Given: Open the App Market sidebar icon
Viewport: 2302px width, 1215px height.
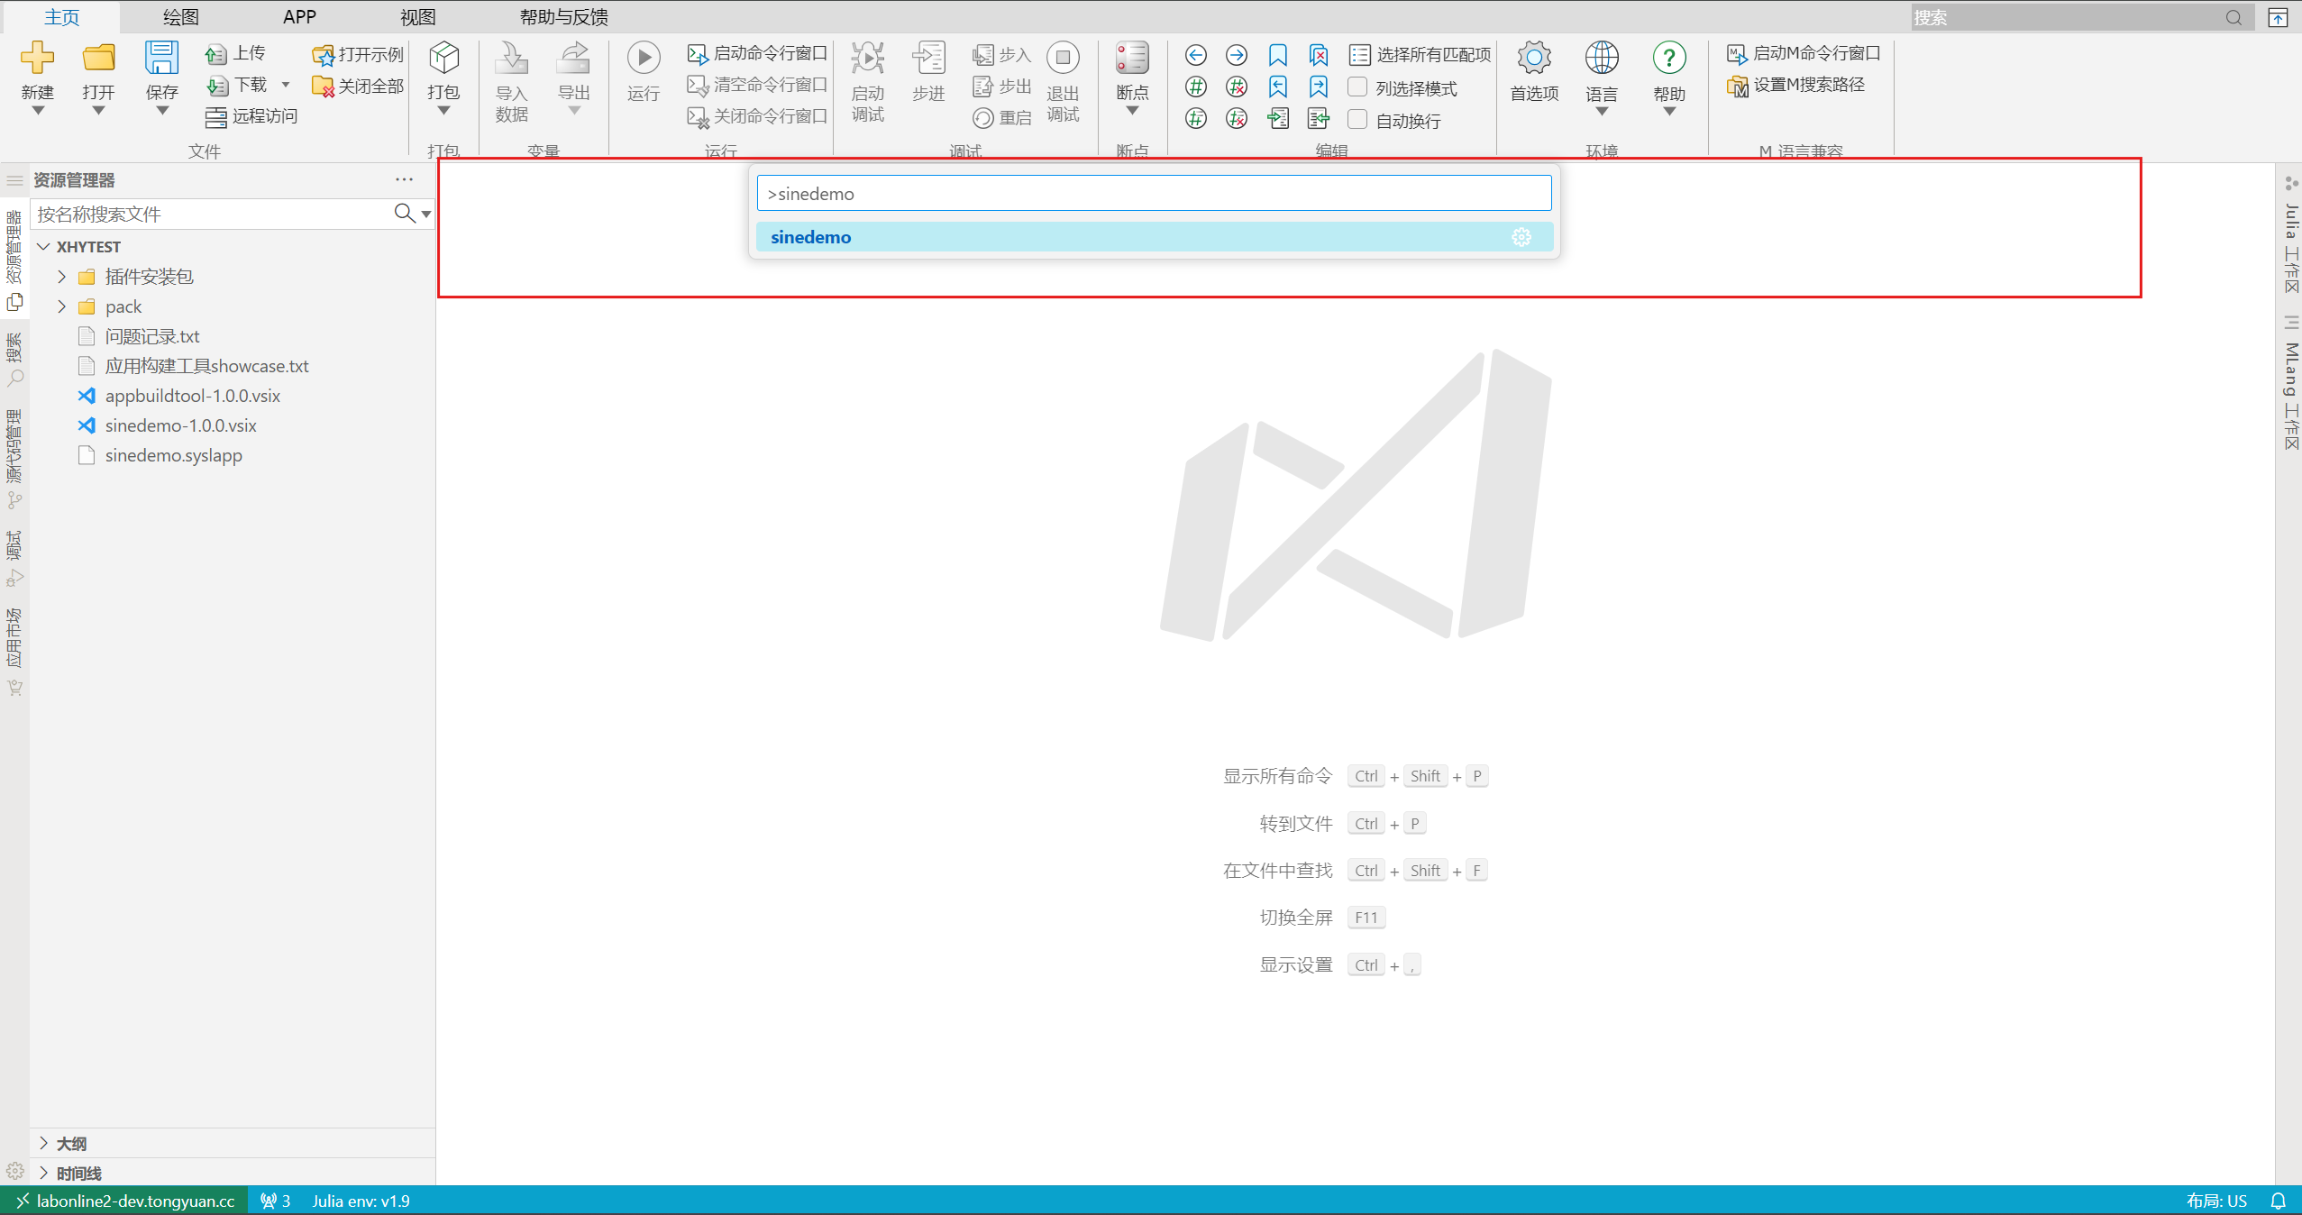Looking at the screenshot, I should (15, 688).
